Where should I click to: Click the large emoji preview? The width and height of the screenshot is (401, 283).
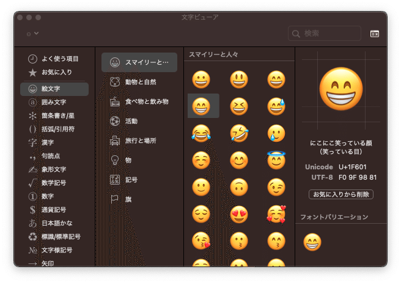341,89
